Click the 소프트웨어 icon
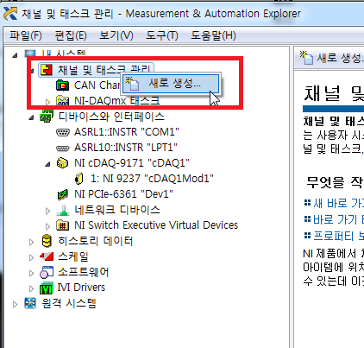The image size is (364, 348). tap(47, 272)
